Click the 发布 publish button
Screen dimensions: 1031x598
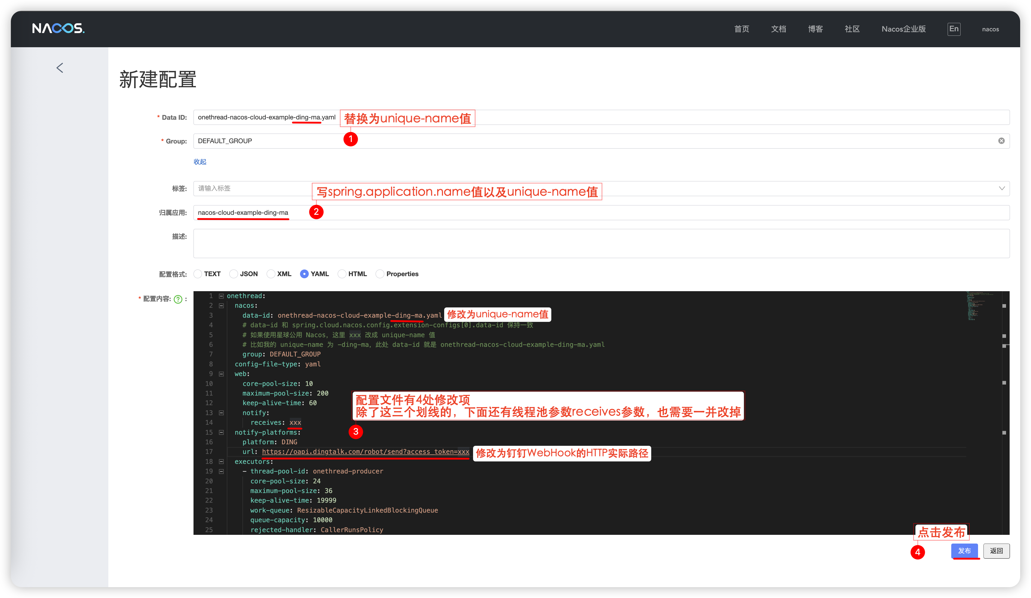(x=964, y=550)
